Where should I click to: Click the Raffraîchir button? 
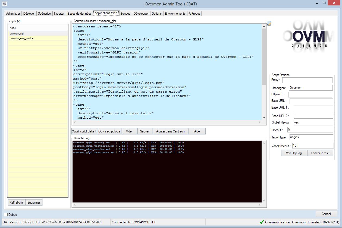(17, 202)
